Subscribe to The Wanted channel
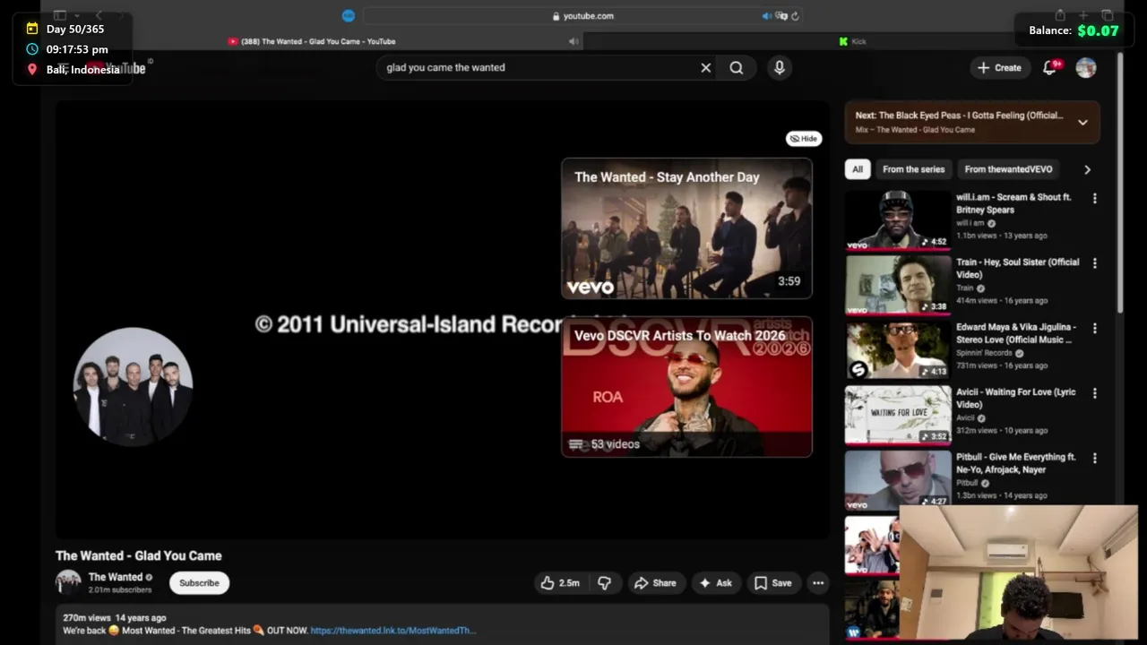This screenshot has width=1147, height=645. [x=199, y=583]
